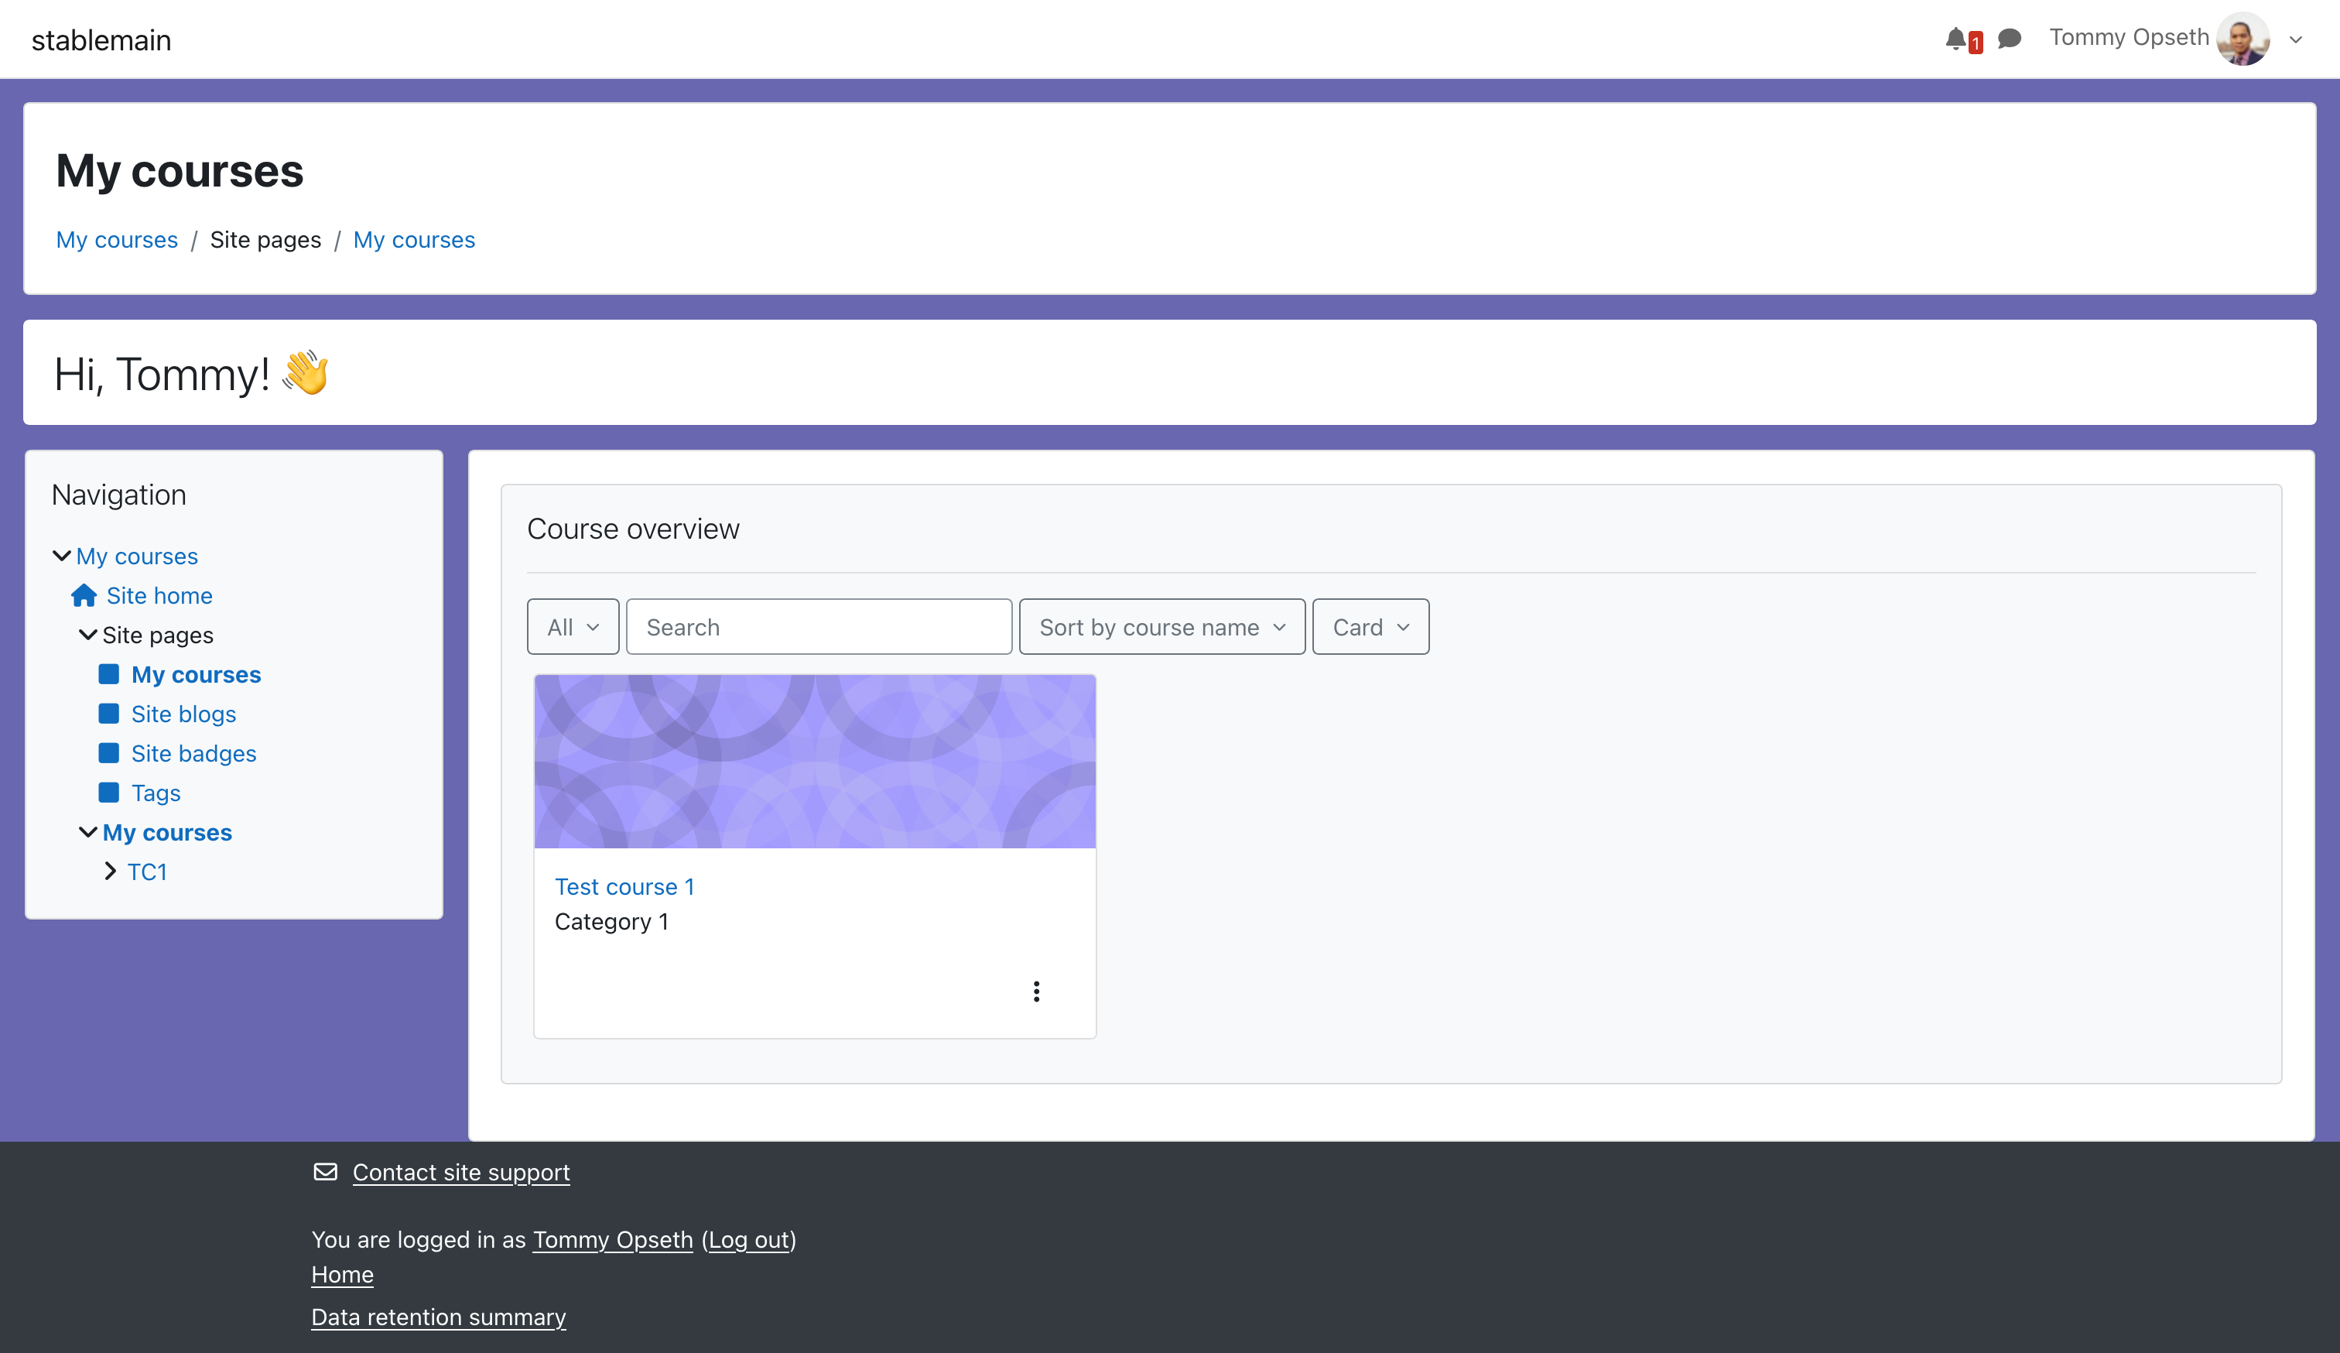Collapse the lower My courses tree node
The width and height of the screenshot is (2340, 1353).
(87, 832)
